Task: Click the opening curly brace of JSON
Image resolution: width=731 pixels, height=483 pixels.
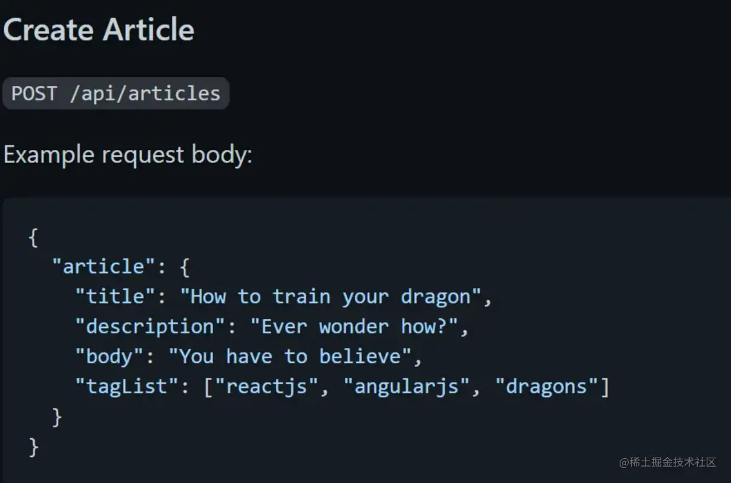Action: 33,237
